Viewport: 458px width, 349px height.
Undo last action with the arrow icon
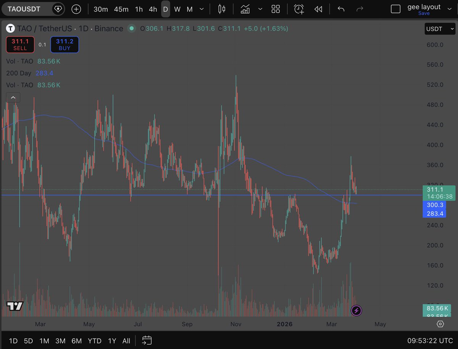pos(341,9)
